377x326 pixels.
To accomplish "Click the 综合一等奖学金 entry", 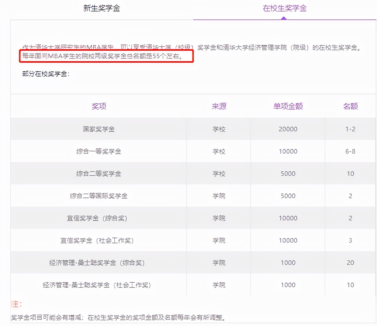I will point(99,151).
